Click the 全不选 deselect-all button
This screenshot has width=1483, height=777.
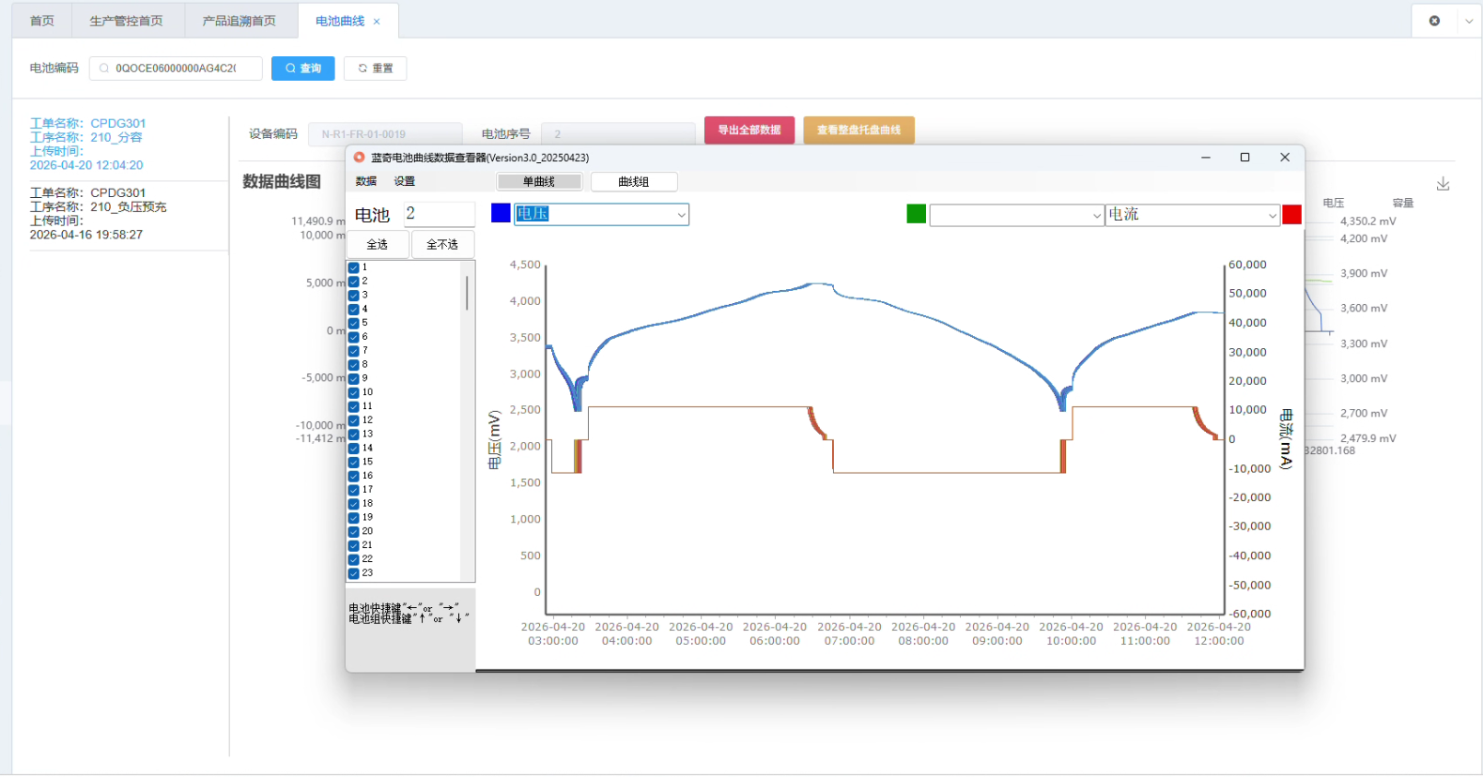(x=442, y=245)
